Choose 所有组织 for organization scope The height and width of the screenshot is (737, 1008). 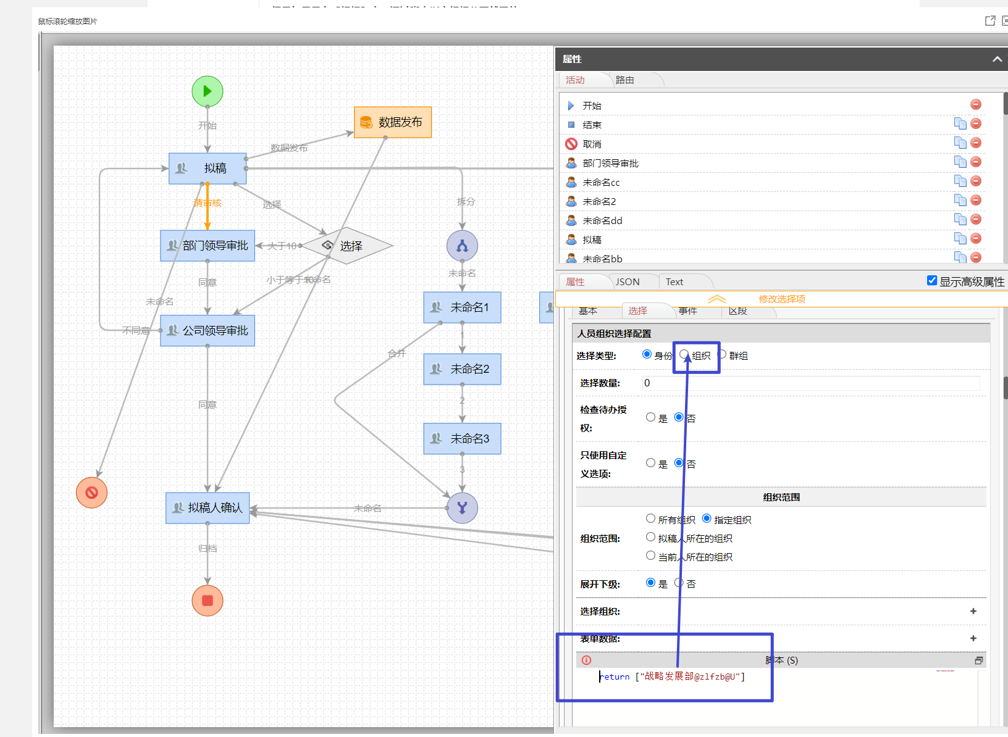point(650,519)
